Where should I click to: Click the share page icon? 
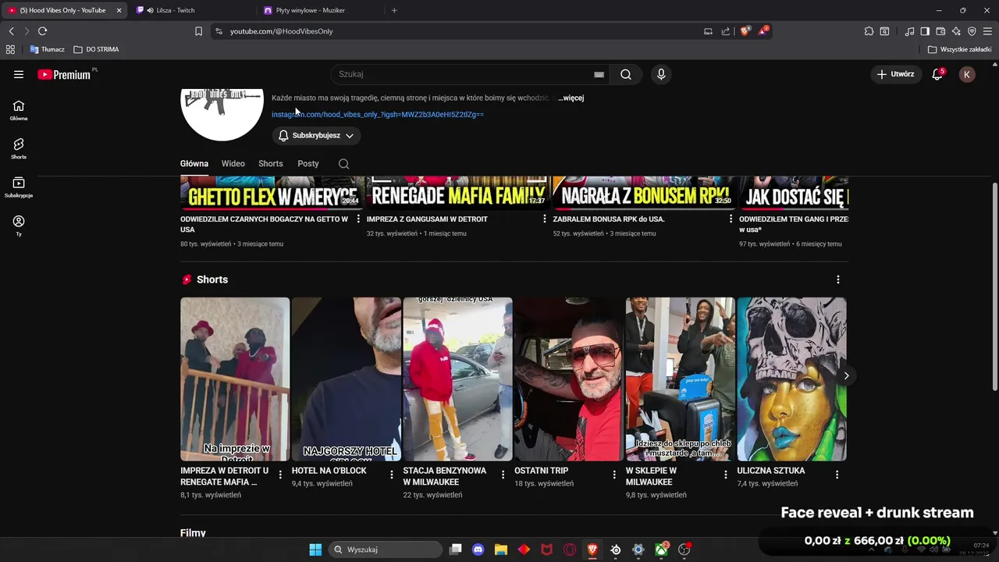pos(726,31)
